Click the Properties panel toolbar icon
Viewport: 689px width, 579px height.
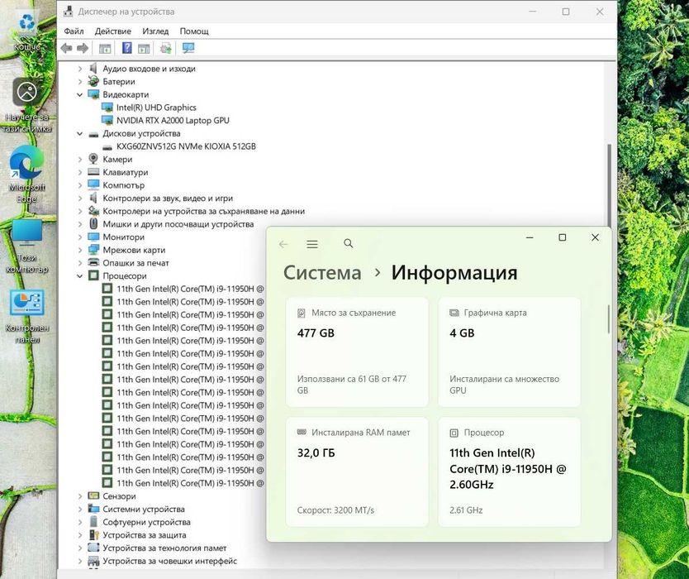pyautogui.click(x=144, y=49)
